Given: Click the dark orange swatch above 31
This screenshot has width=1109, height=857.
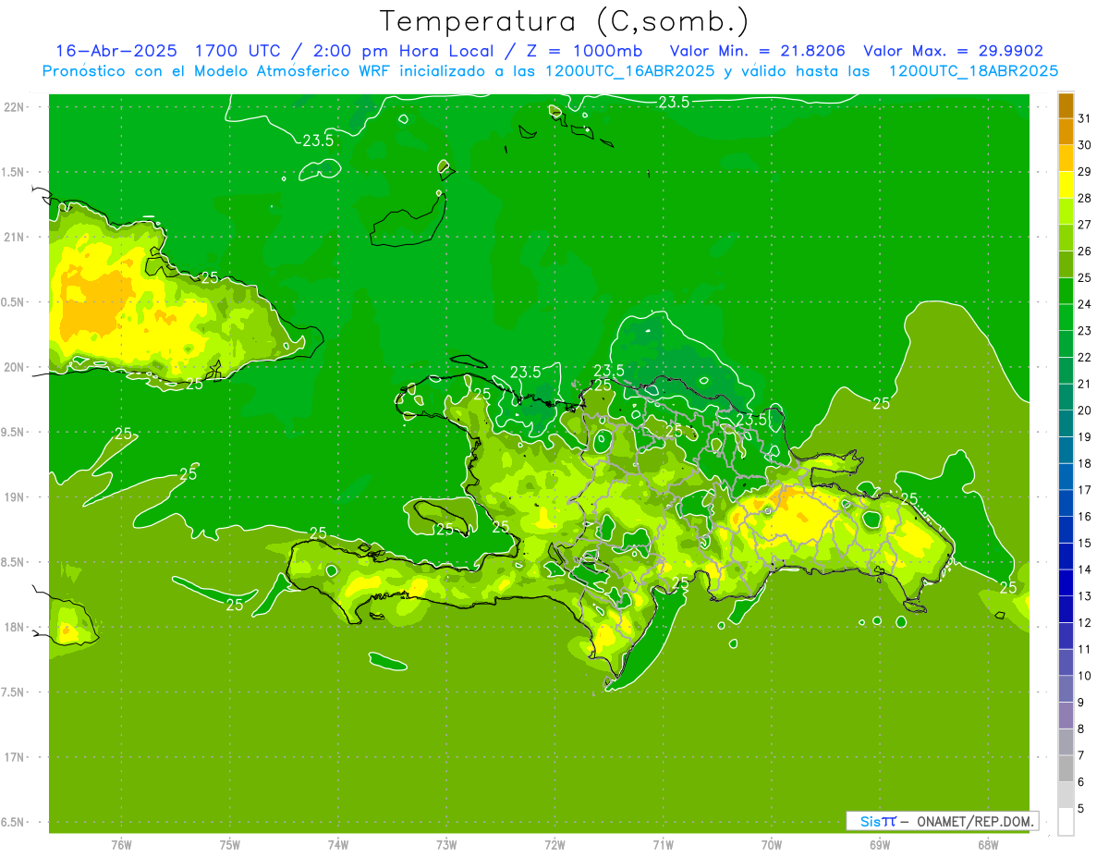Looking at the screenshot, I should tap(1066, 105).
